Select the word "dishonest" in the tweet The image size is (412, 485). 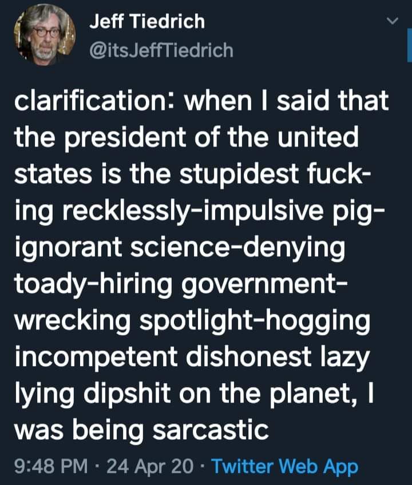pyautogui.click(x=248, y=356)
